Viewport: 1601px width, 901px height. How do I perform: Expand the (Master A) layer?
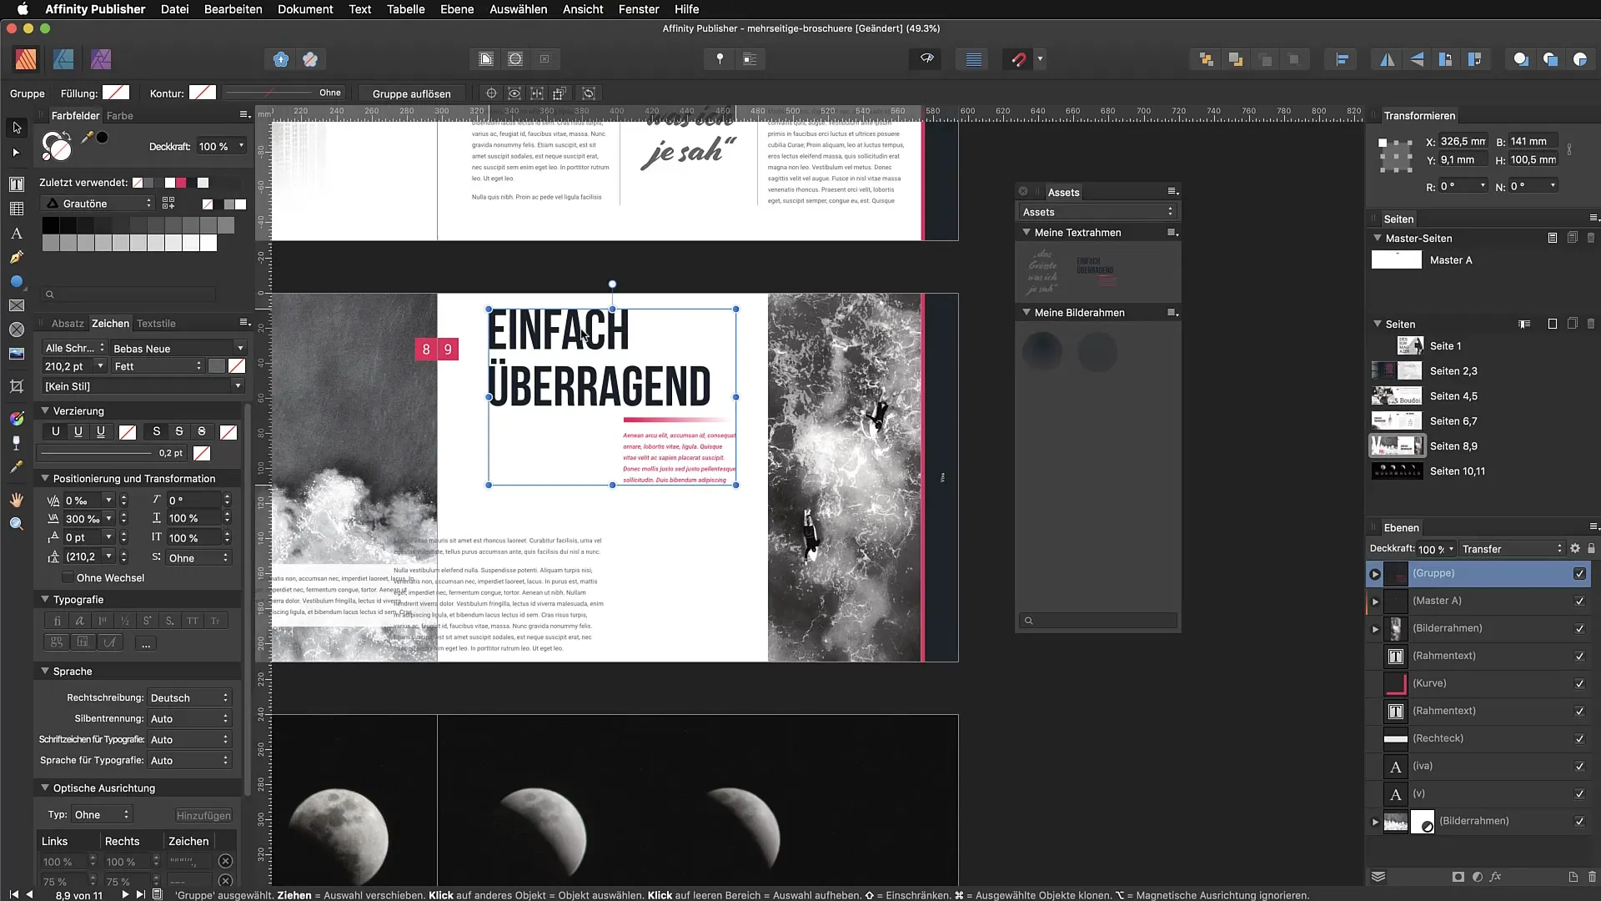tap(1376, 602)
